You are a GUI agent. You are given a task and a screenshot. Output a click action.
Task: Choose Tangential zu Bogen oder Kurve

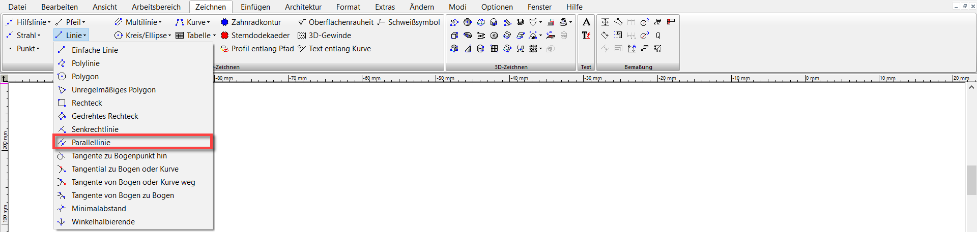[x=133, y=169]
